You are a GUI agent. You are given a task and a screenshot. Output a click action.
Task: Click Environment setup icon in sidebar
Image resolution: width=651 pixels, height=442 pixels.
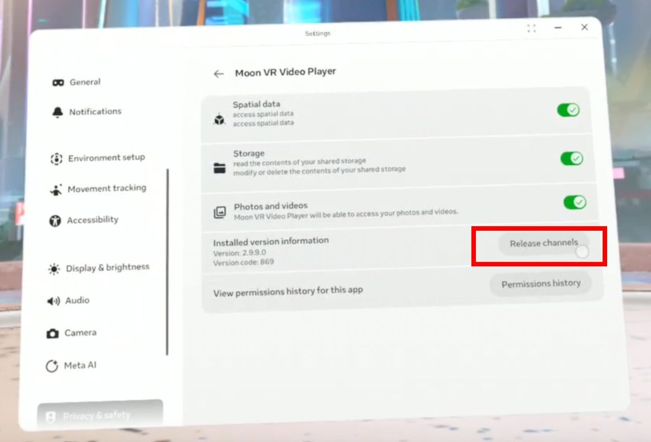point(56,159)
